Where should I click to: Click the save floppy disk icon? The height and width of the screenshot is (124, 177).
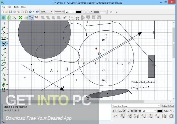click(10, 12)
